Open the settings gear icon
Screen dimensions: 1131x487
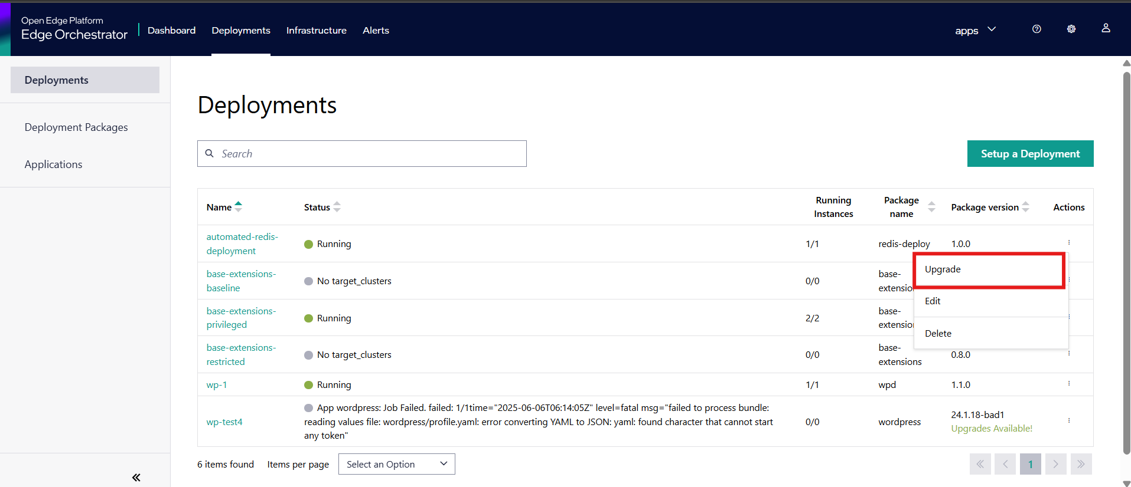[1071, 29]
